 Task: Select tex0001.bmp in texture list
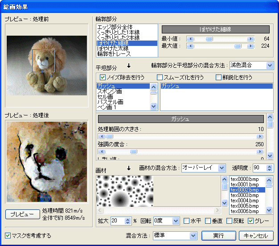point(247,184)
